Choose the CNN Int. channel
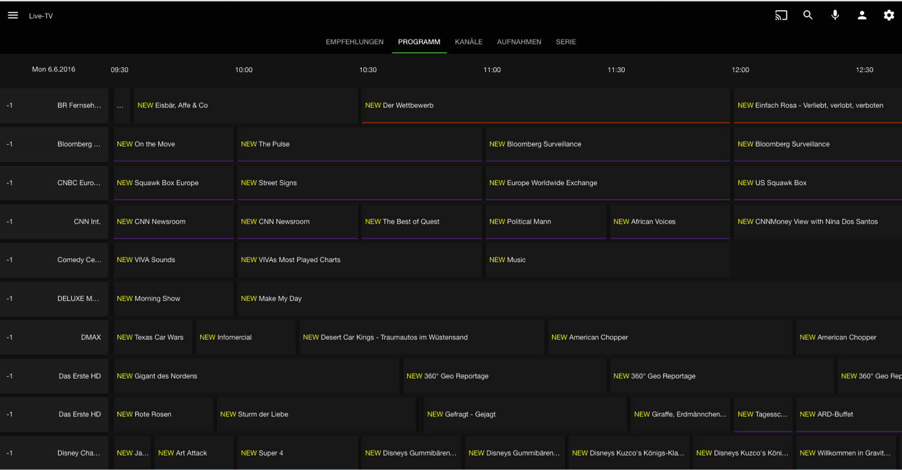Image resolution: width=902 pixels, height=470 pixels. click(54, 222)
